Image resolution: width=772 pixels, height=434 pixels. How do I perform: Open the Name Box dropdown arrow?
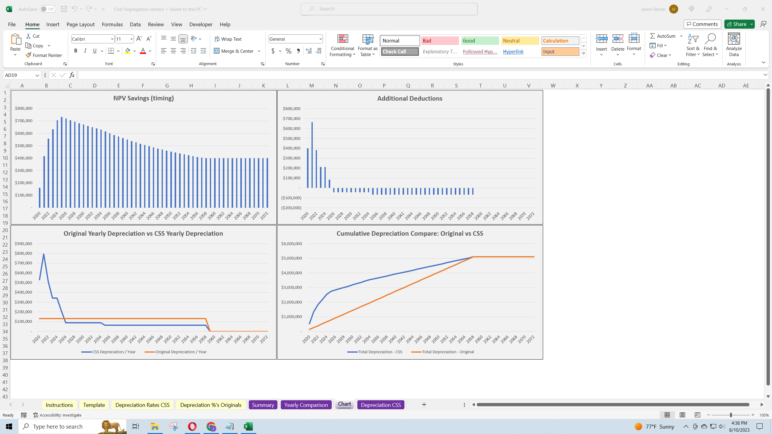(37, 75)
